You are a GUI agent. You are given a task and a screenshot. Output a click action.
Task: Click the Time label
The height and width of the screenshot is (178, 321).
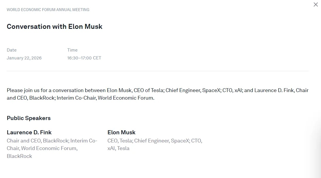click(x=72, y=50)
